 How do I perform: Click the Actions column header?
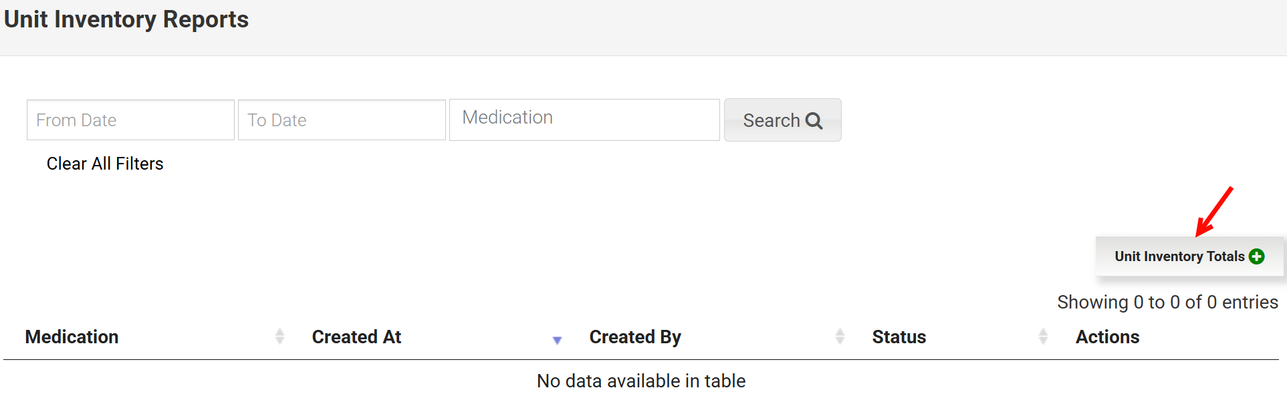point(1107,337)
